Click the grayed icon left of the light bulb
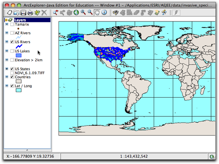 click(x=150, y=13)
